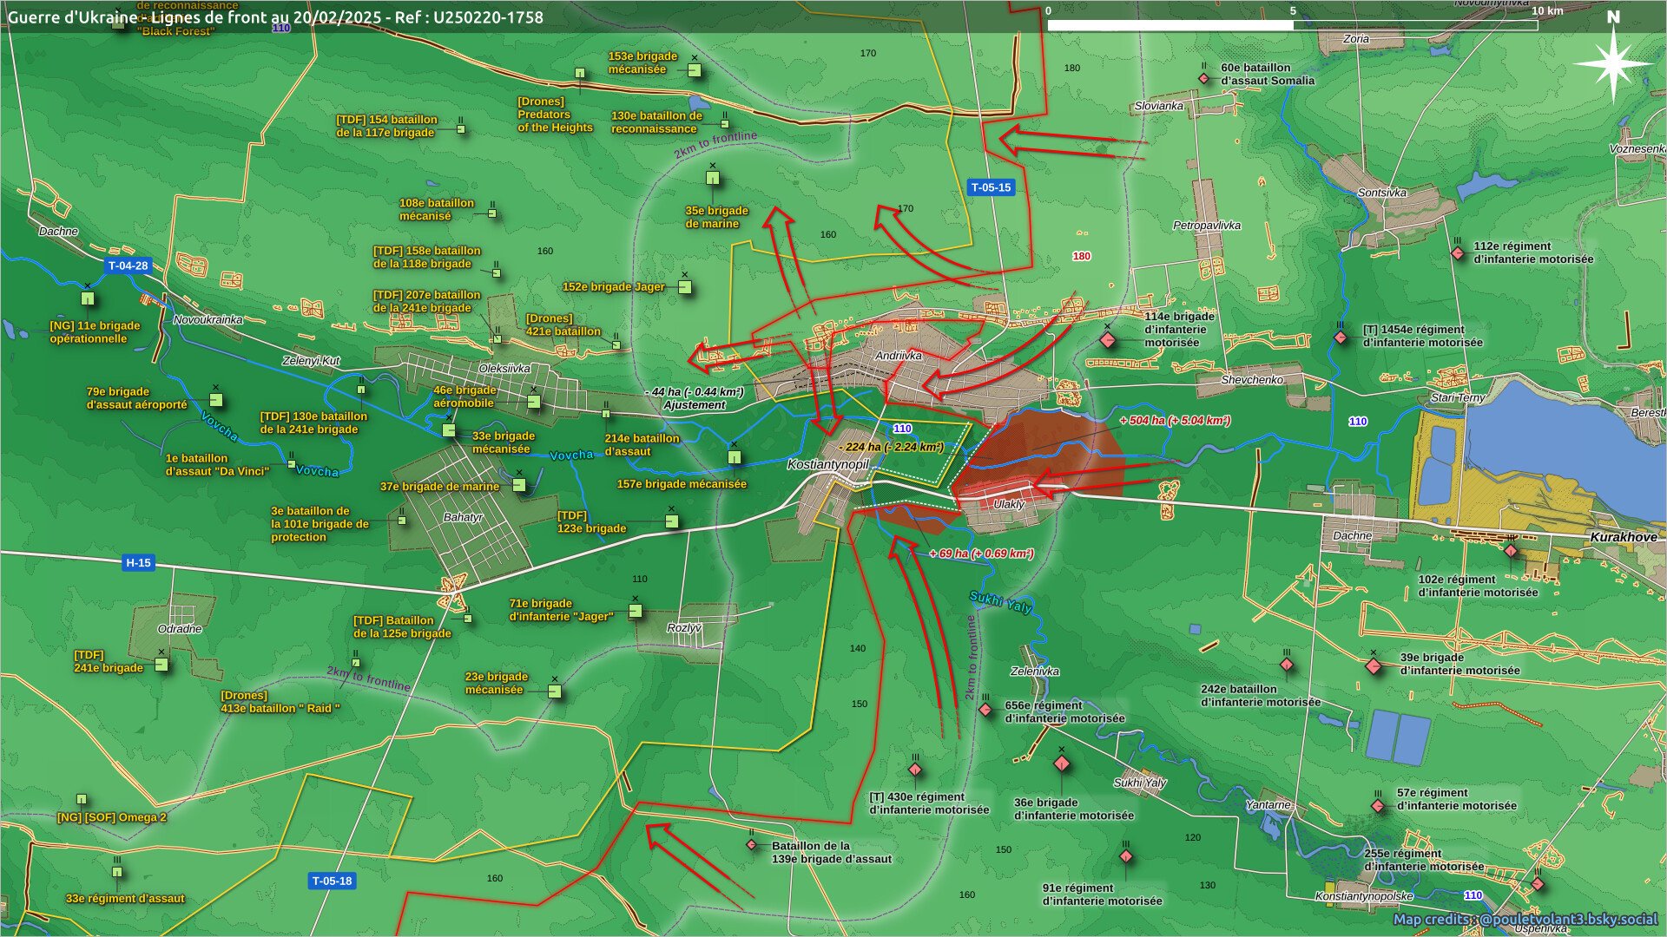Click the 114e brigade d'infanterie motorisée diamond

click(1108, 340)
